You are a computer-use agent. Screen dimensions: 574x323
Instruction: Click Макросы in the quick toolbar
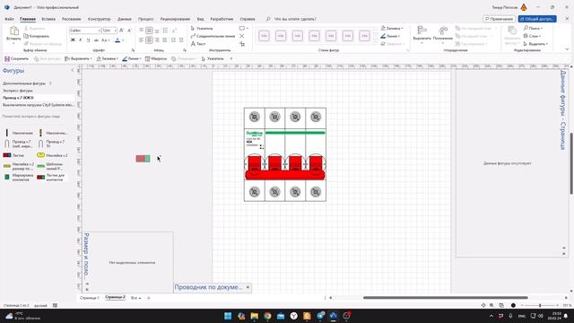[x=156, y=58]
